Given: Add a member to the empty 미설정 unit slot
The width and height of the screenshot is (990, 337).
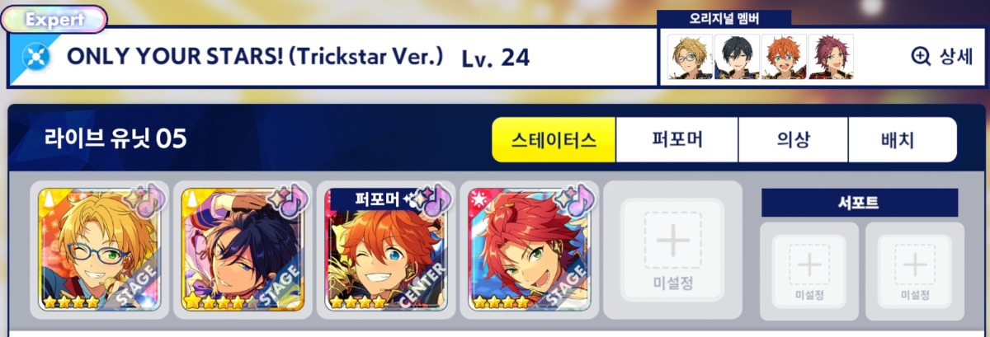Looking at the screenshot, I should [x=672, y=250].
